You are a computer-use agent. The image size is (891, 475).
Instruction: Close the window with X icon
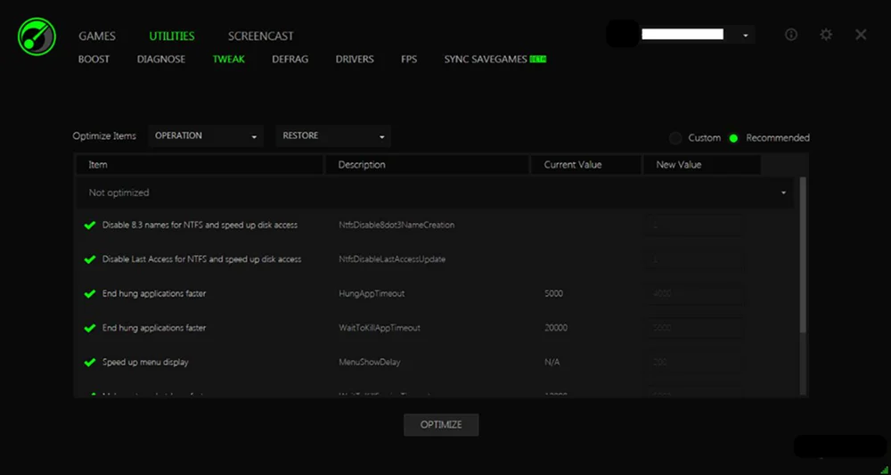tap(861, 35)
